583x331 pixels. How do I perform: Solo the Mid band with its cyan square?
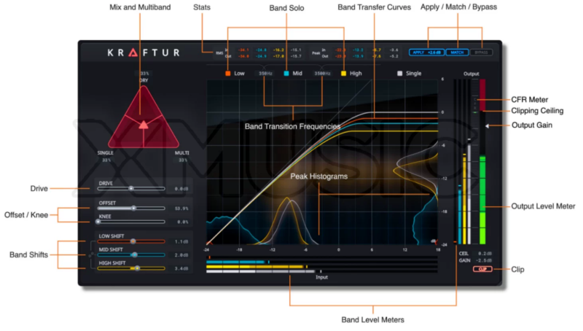click(x=286, y=73)
